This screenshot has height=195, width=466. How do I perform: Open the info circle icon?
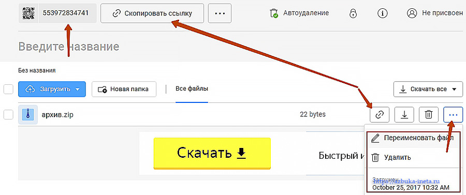(383, 13)
